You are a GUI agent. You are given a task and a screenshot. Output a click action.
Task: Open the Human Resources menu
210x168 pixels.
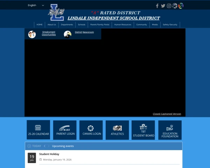pos(123,24)
